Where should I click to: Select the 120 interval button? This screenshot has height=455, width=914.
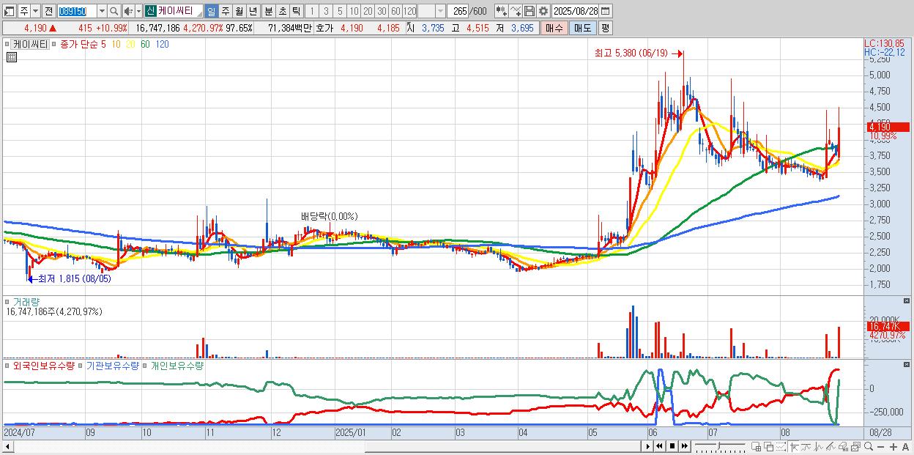point(409,11)
